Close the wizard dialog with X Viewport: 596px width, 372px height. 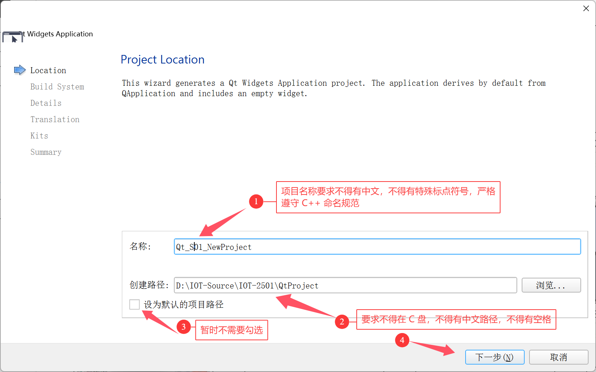click(x=586, y=9)
